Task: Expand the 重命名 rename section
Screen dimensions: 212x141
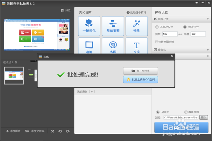Action: [x=208, y=50]
